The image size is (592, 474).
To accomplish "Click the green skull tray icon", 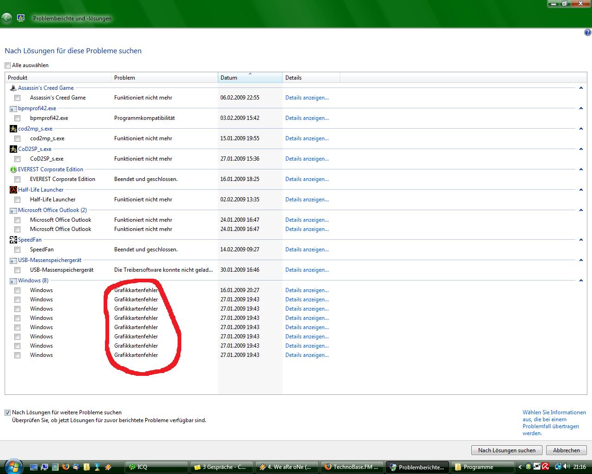I will pos(528,467).
